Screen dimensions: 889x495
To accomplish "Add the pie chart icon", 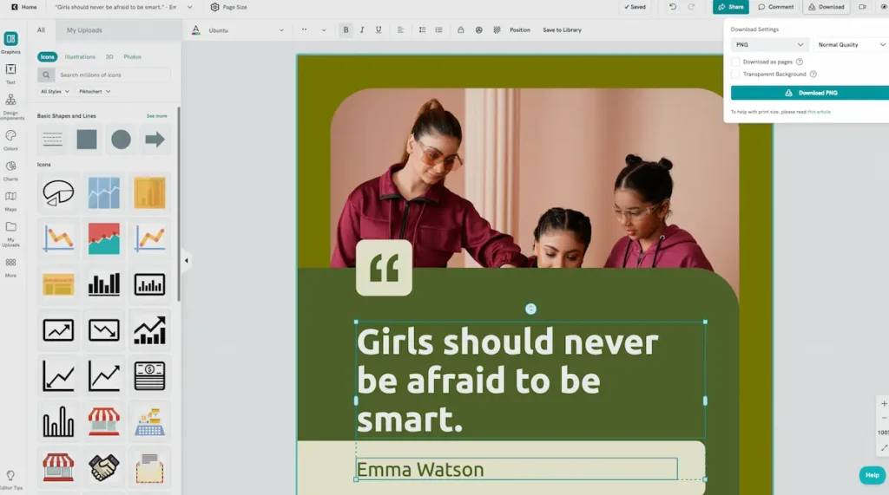I will (x=58, y=192).
